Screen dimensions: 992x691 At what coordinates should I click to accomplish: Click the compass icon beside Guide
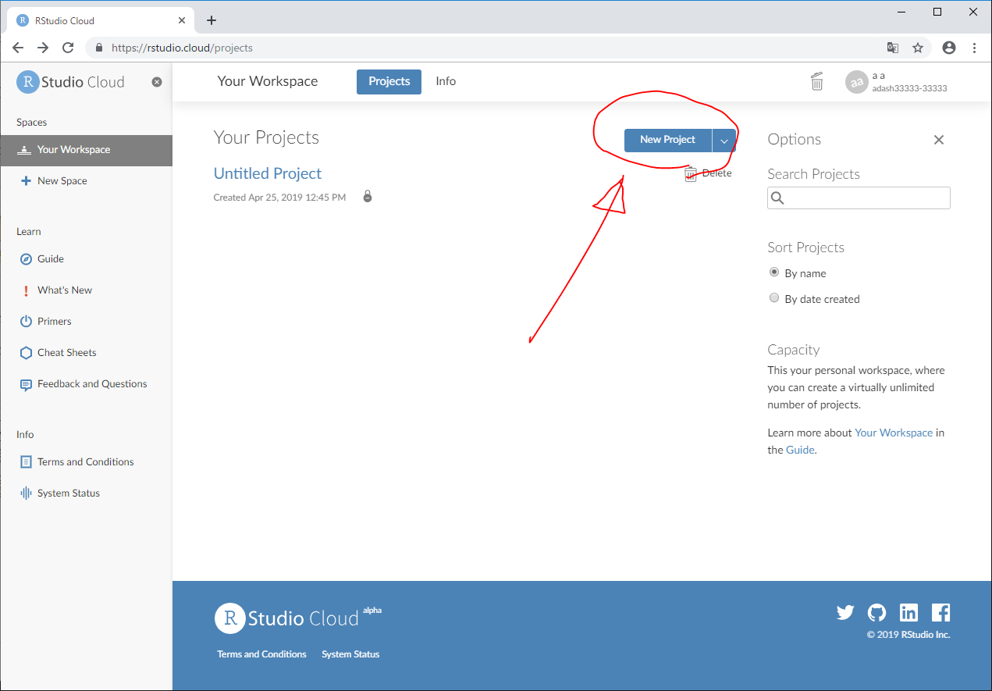pyautogui.click(x=26, y=259)
